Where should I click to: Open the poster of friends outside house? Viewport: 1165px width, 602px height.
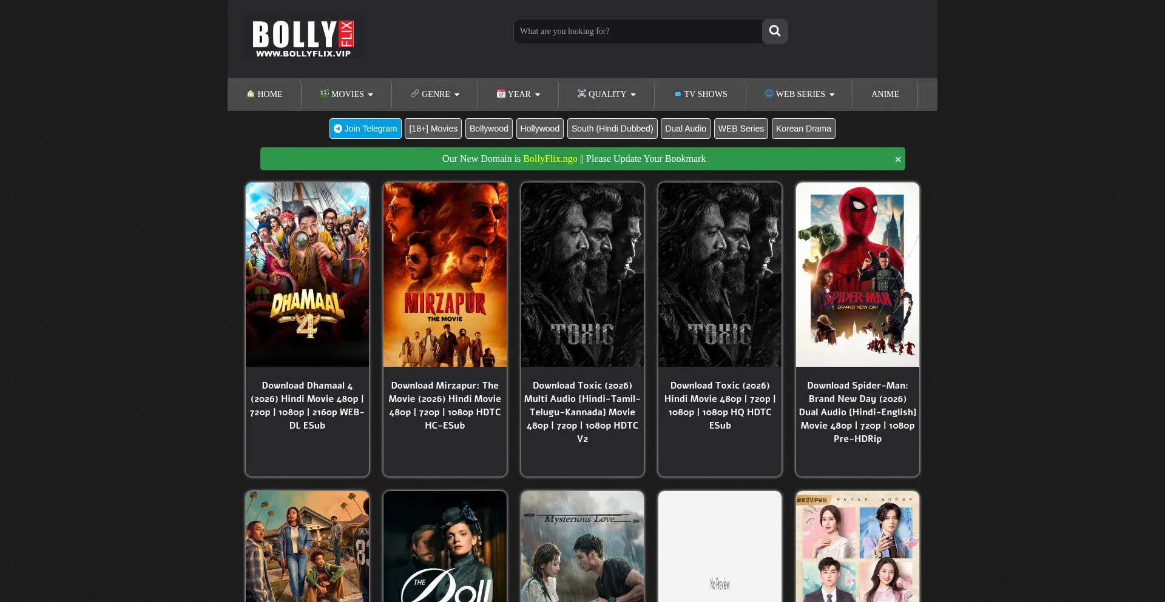307,546
